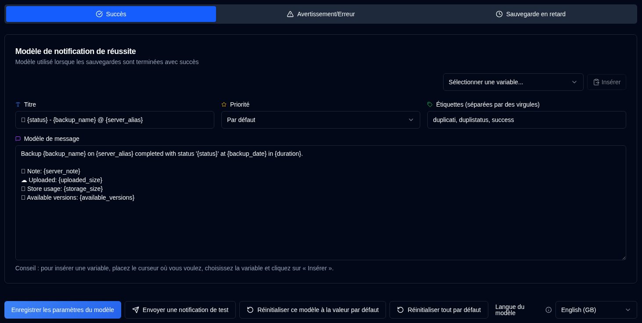This screenshot has height=323, width=642.
Task: Click the chevron in the Par défaut dropdown
Action: pyautogui.click(x=411, y=120)
